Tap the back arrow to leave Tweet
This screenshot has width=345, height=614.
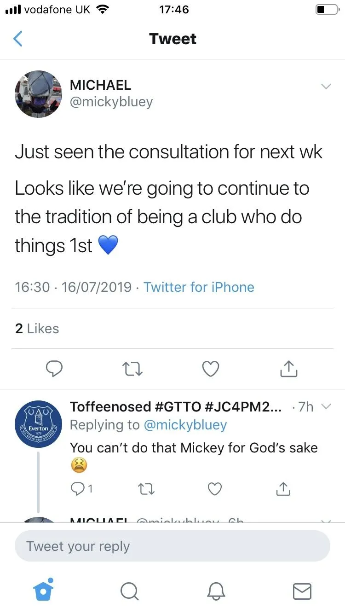click(x=18, y=39)
